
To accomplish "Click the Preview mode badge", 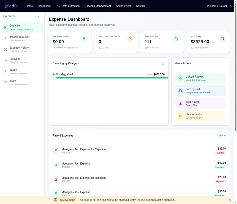I will (x=64, y=200).
